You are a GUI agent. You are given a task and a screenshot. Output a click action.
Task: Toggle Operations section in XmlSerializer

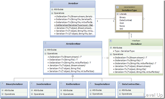click(61, 94)
